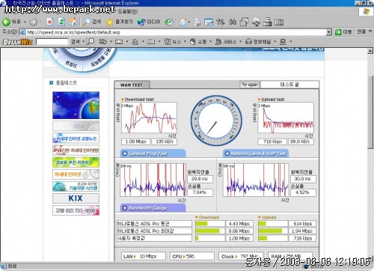The height and width of the screenshot is (271, 374).
Task: Click the 하나로통신 ADSL Pro 최대값 upload bar
Action: [x=273, y=231]
